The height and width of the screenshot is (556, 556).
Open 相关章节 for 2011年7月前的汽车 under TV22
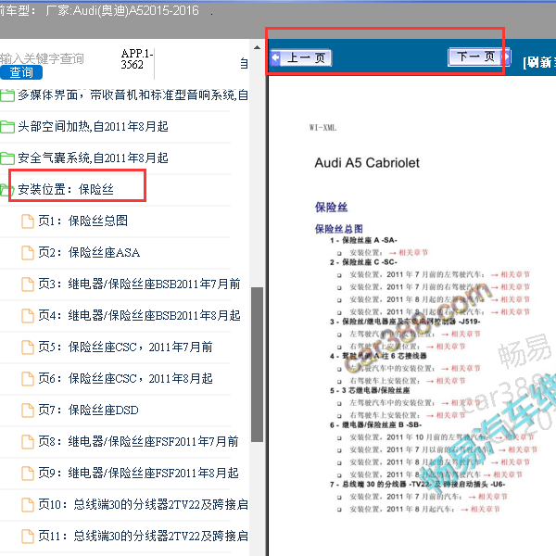(493, 497)
